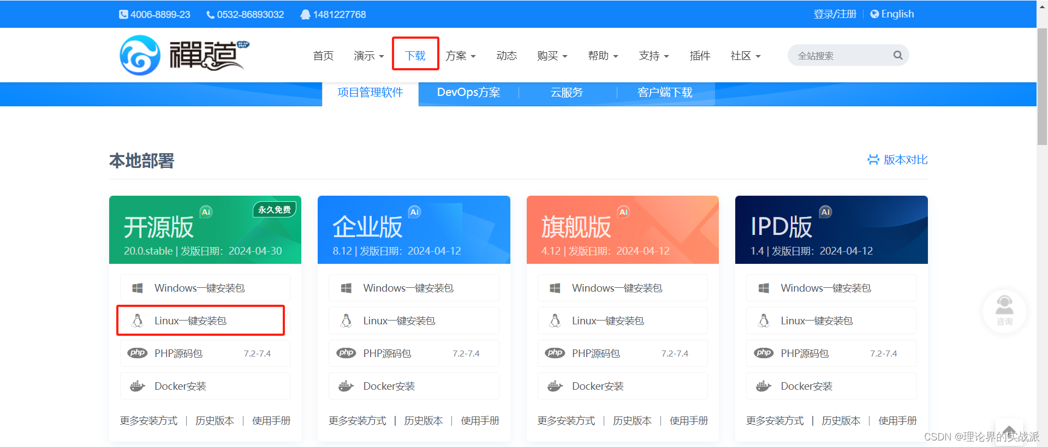Download 开源版 Windows一键安装包
The image size is (1048, 447).
[205, 288]
